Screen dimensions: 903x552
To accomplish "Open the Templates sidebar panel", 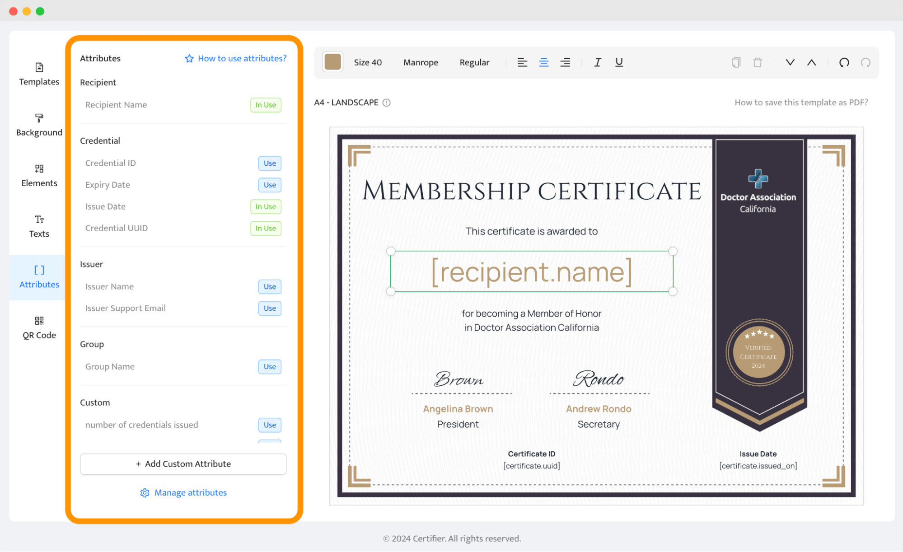I will (39, 74).
